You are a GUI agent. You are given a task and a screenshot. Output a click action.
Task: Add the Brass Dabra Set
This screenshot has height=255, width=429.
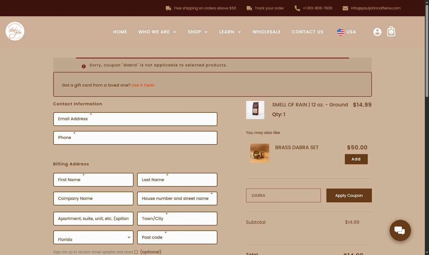356,159
